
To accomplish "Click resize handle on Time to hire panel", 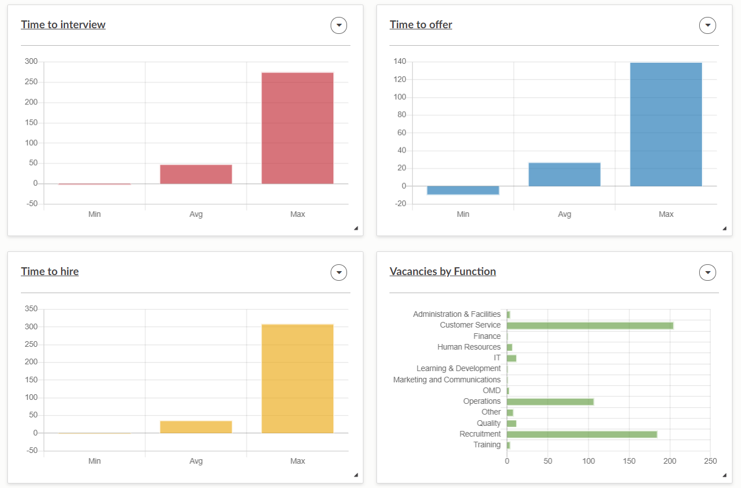I will tap(356, 476).
